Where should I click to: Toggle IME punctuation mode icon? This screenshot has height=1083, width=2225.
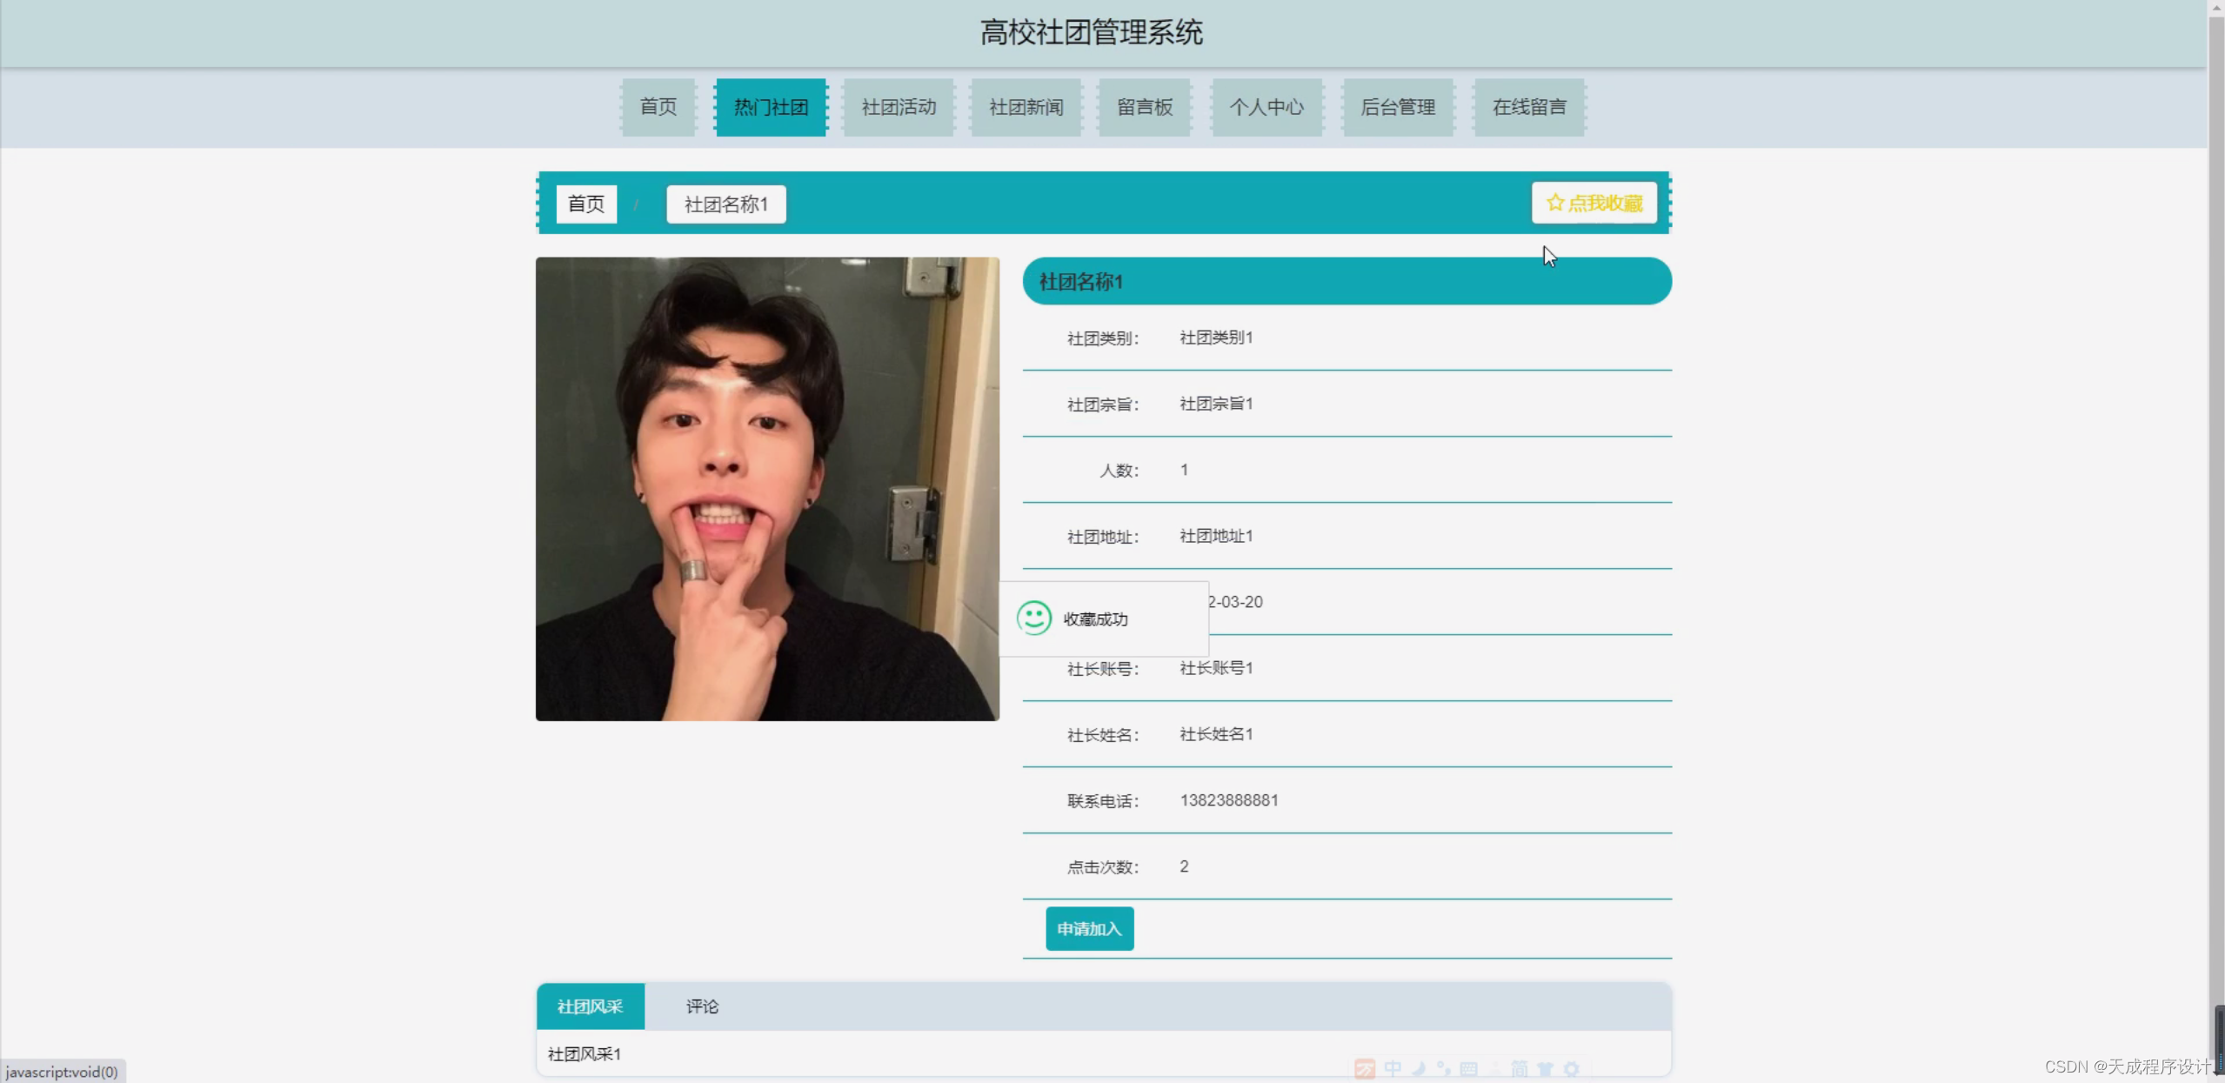(x=1443, y=1068)
